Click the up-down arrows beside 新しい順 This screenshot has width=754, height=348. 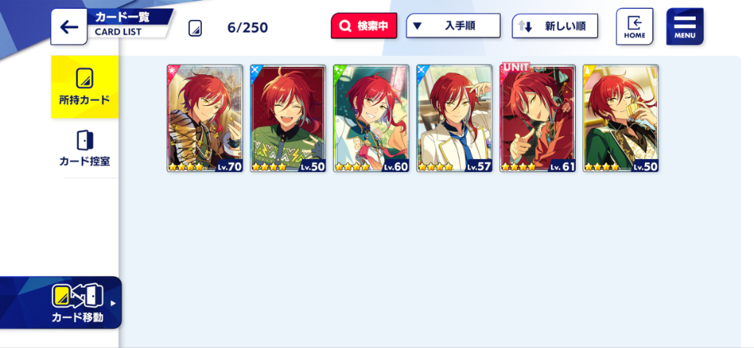[525, 26]
